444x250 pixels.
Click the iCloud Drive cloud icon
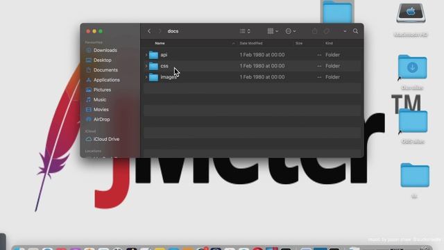click(x=88, y=139)
